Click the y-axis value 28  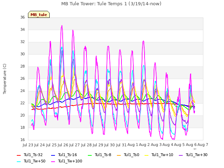coord(22,66)
